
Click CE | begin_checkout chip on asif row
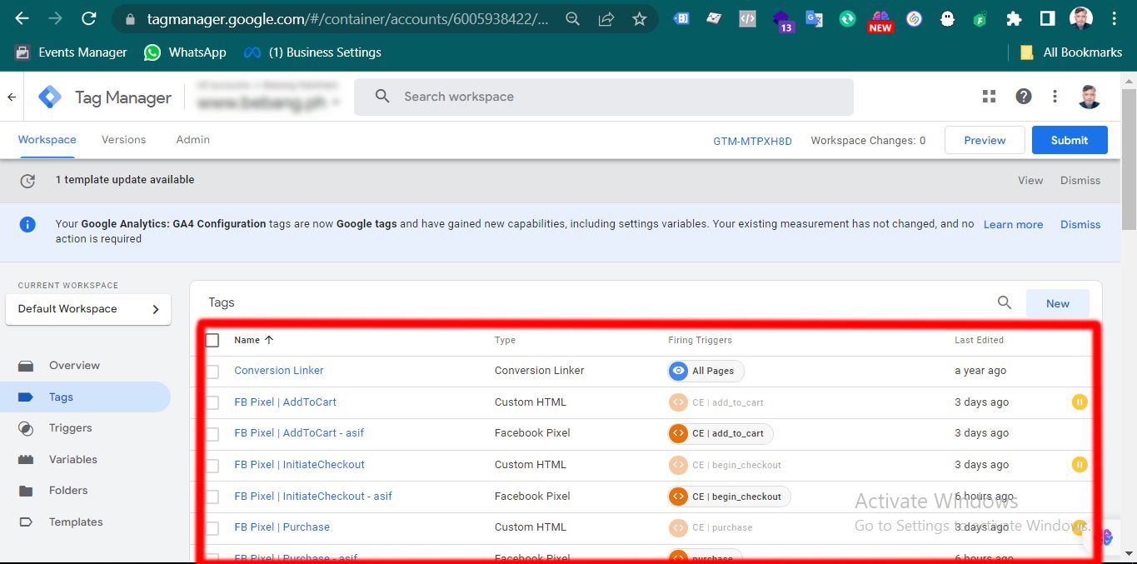point(730,497)
